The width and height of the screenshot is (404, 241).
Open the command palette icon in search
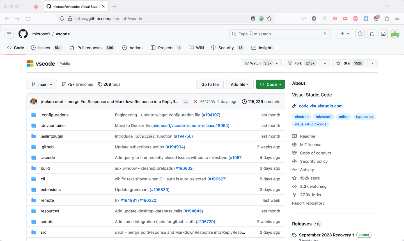pos(326,34)
